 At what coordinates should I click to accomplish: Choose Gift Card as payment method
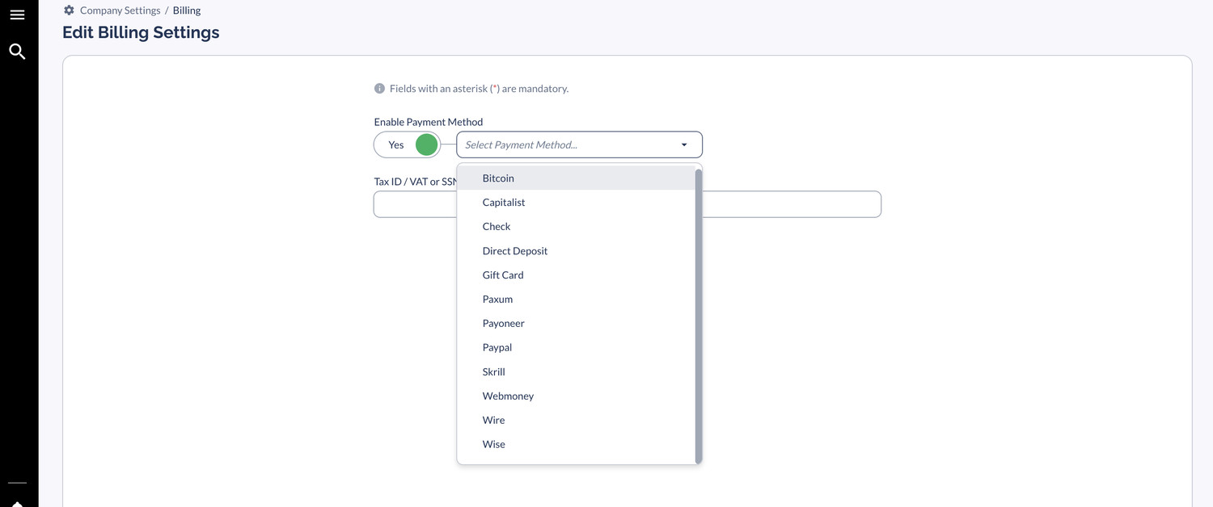pos(503,275)
